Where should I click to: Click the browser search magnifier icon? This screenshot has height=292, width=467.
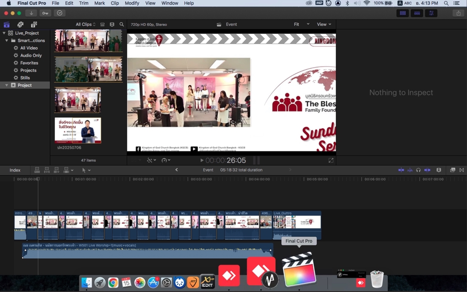click(122, 24)
